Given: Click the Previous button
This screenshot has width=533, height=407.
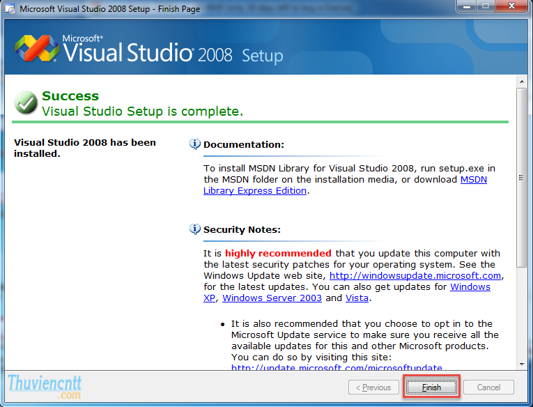Looking at the screenshot, I should [373, 387].
